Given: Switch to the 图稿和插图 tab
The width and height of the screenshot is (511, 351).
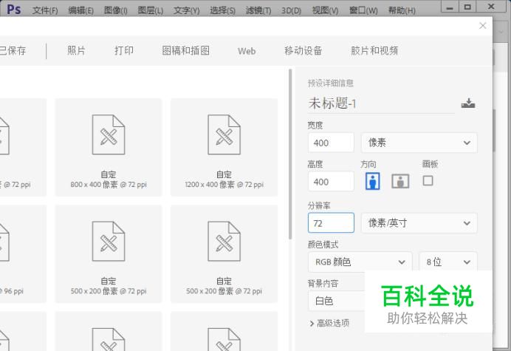Looking at the screenshot, I should [x=186, y=50].
